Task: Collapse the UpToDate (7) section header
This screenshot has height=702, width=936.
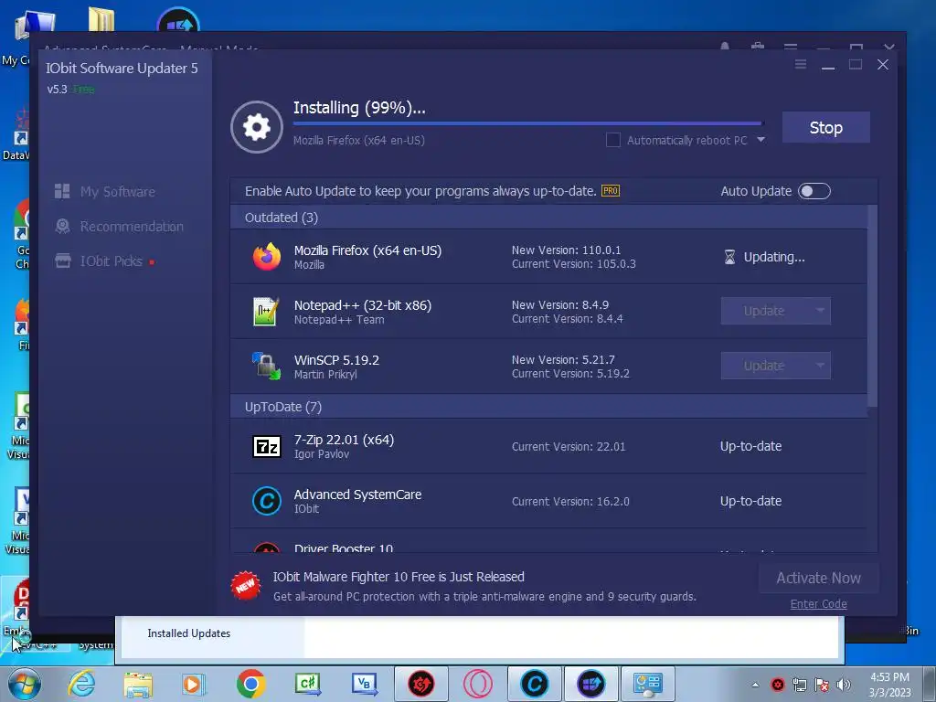Action: point(548,407)
